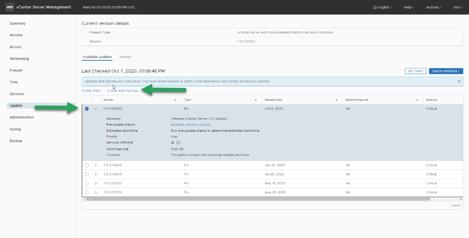Click the globe language icon
This screenshot has height=238, width=469.
click(x=374, y=7)
